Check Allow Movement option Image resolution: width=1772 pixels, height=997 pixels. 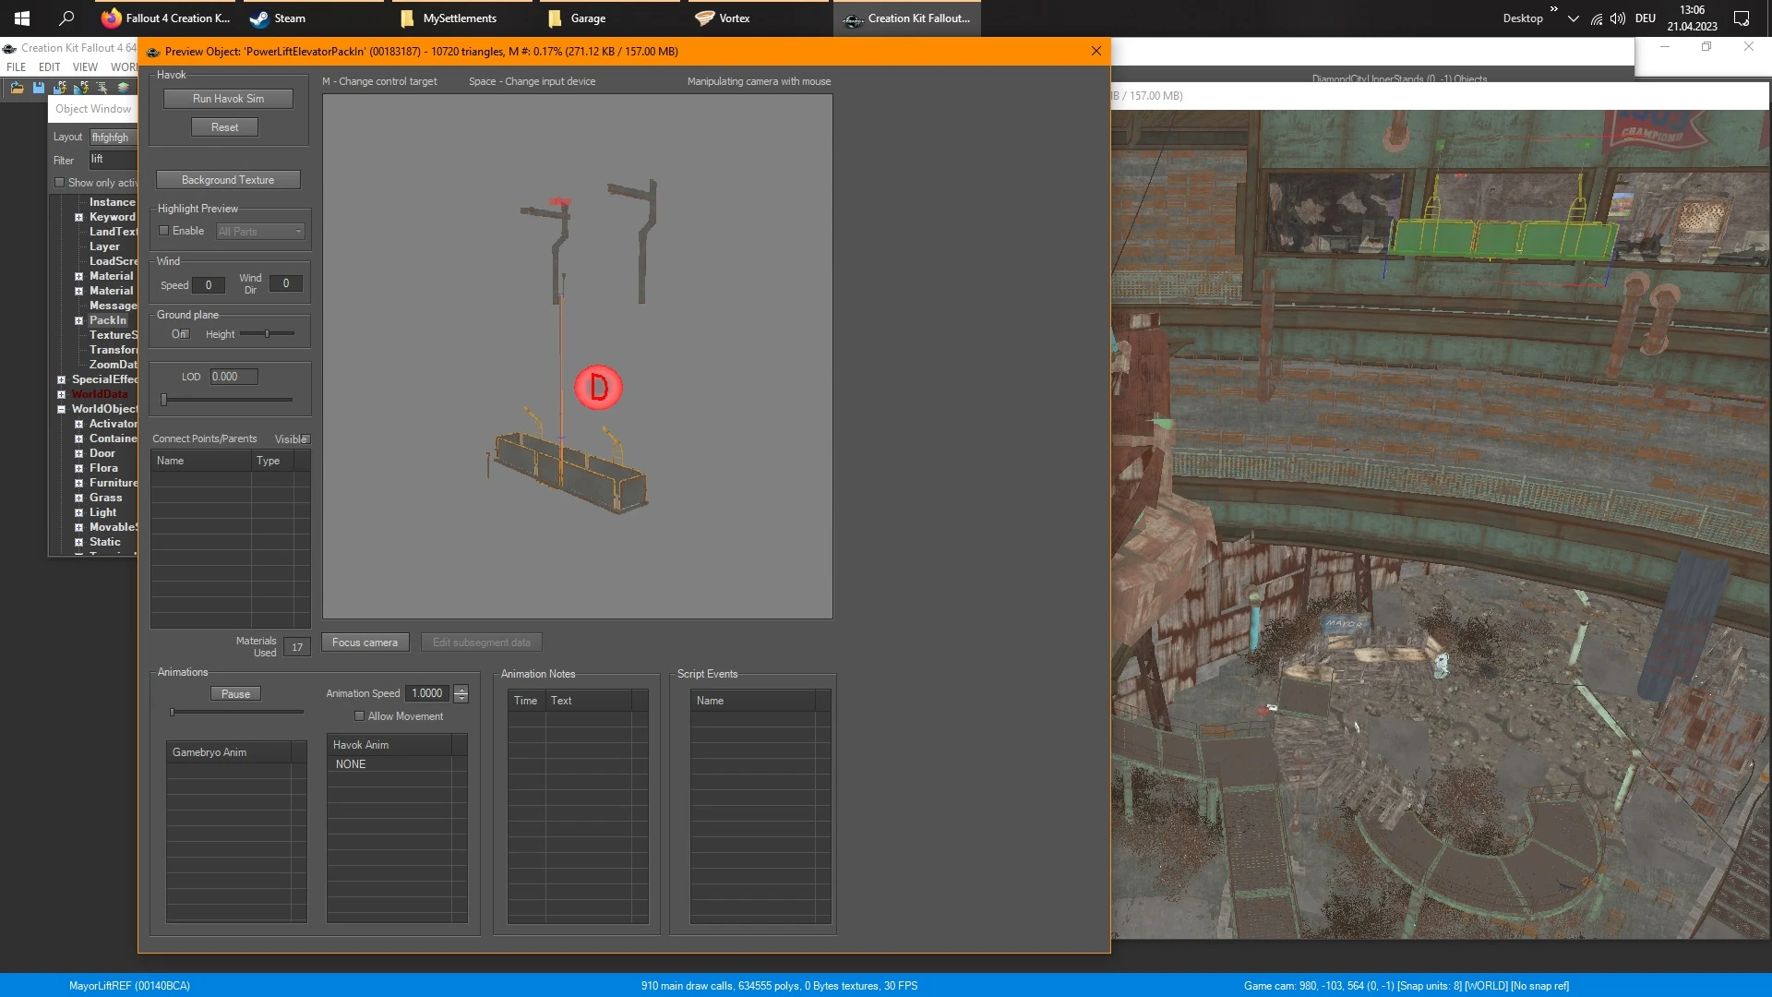(359, 716)
